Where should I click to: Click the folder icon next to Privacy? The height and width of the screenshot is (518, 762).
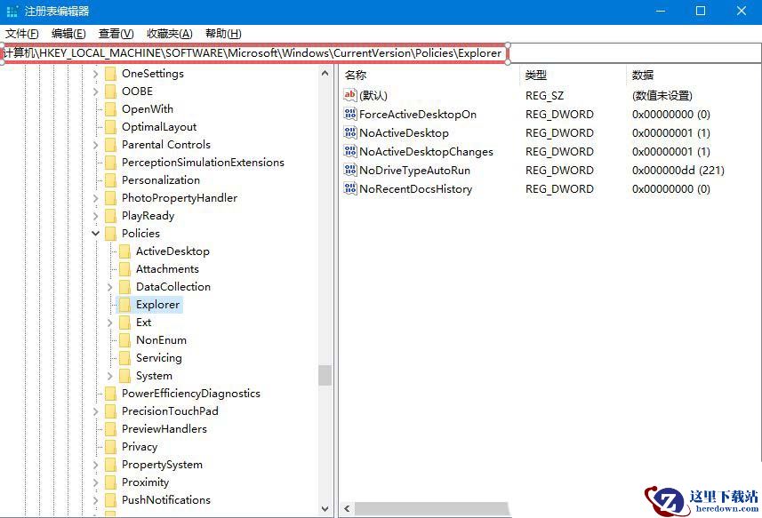(x=111, y=447)
